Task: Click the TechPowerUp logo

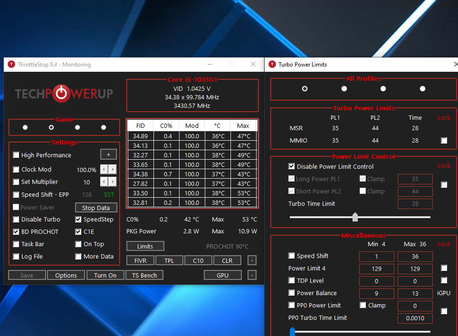Action: pos(64,94)
